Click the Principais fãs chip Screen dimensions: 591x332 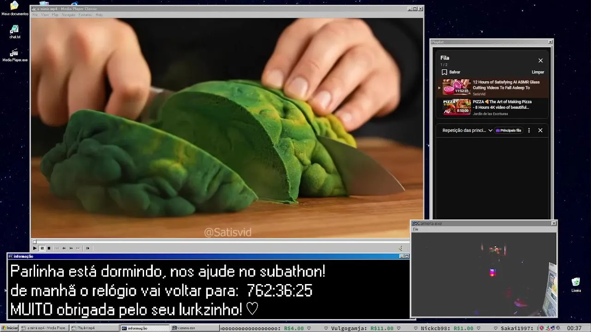[x=508, y=130]
